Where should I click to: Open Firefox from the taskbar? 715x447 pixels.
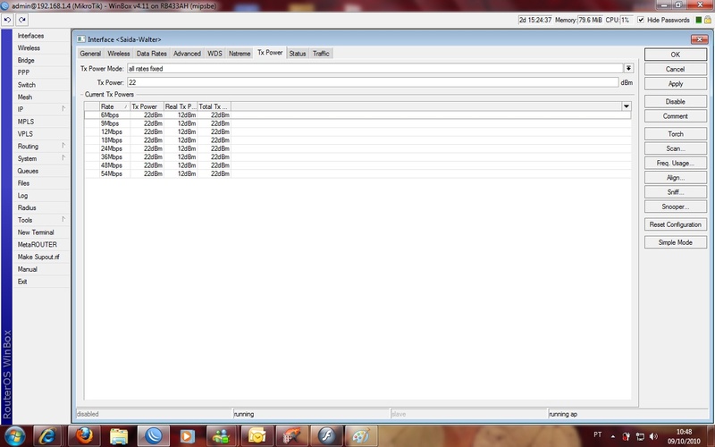pos(84,435)
